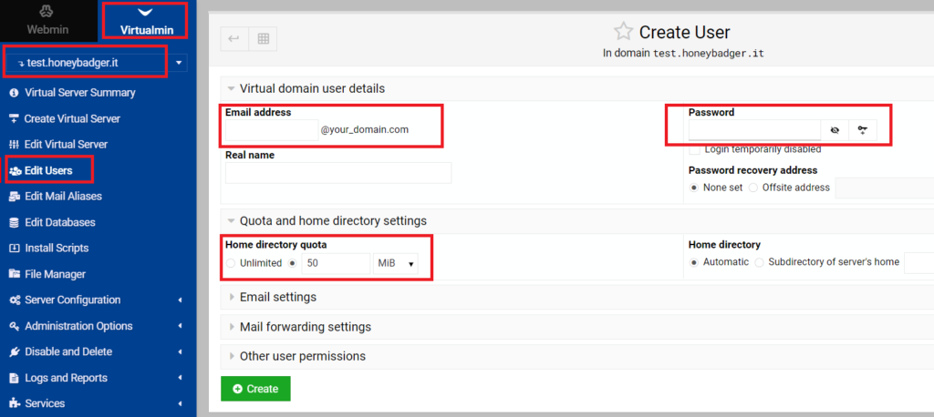Check Login temporarily disabled
Viewport: 934px width, 417px height.
[694, 149]
